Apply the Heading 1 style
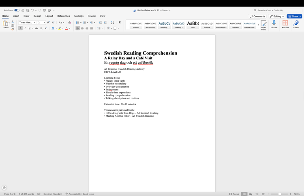Image resolution: width=304 pixels, height=196 pixels. pyautogui.click(x=165, y=25)
